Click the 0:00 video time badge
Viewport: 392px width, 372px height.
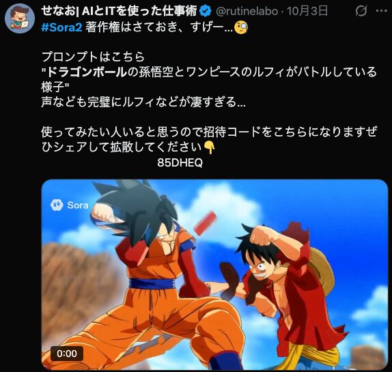pyautogui.click(x=67, y=354)
